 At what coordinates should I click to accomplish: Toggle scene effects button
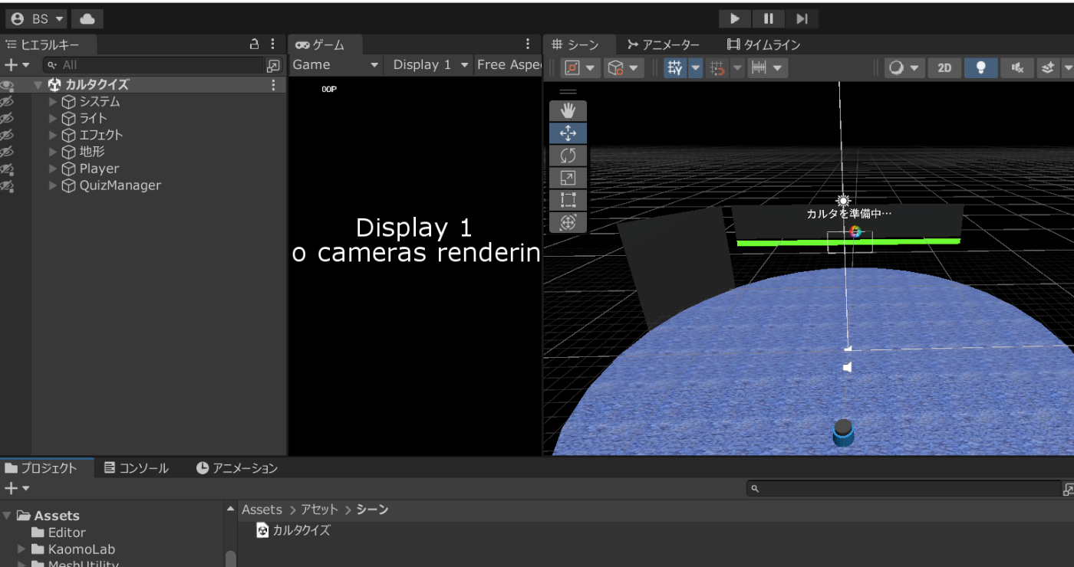[1048, 68]
